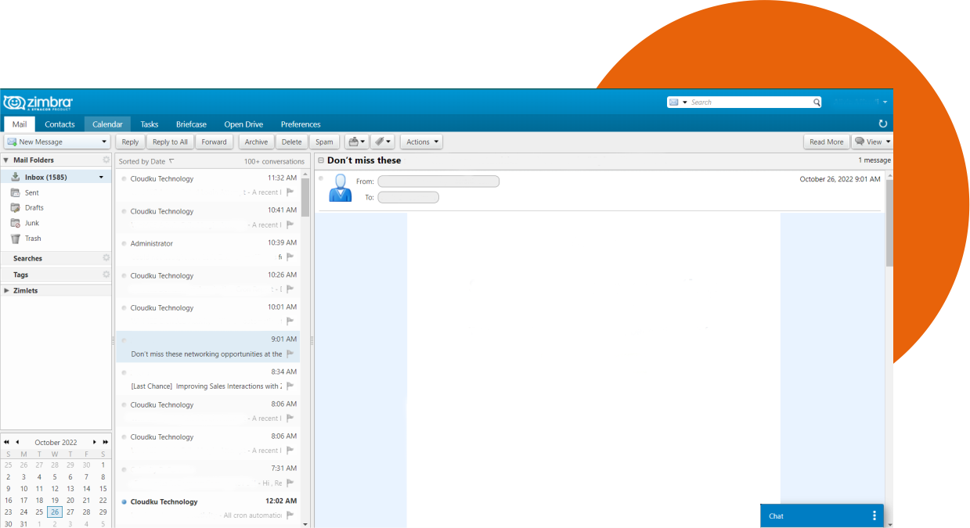This screenshot has width=970, height=528.
Task: Click the Trash can icon
Action: pyautogui.click(x=16, y=239)
